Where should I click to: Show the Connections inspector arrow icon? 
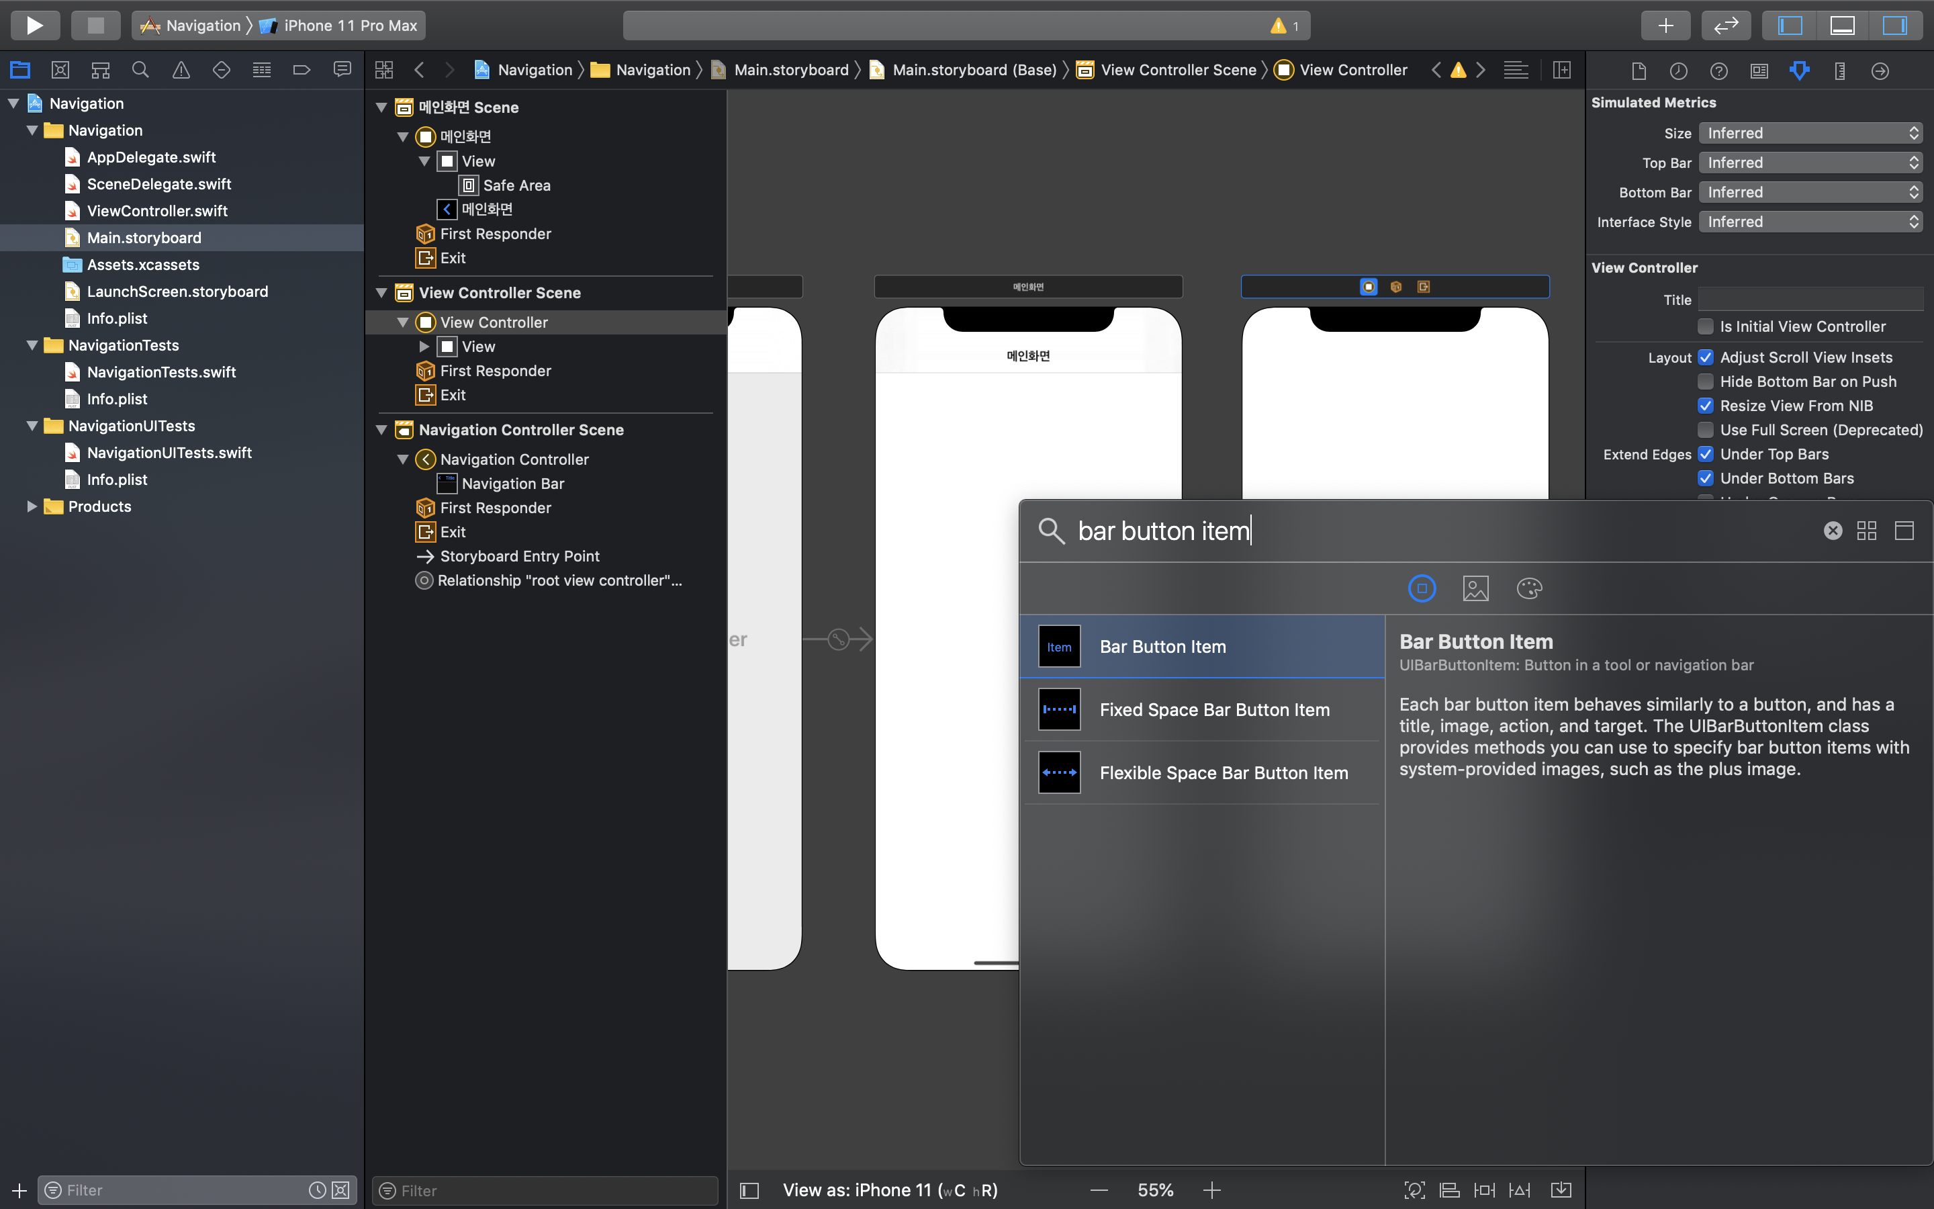pyautogui.click(x=1880, y=71)
